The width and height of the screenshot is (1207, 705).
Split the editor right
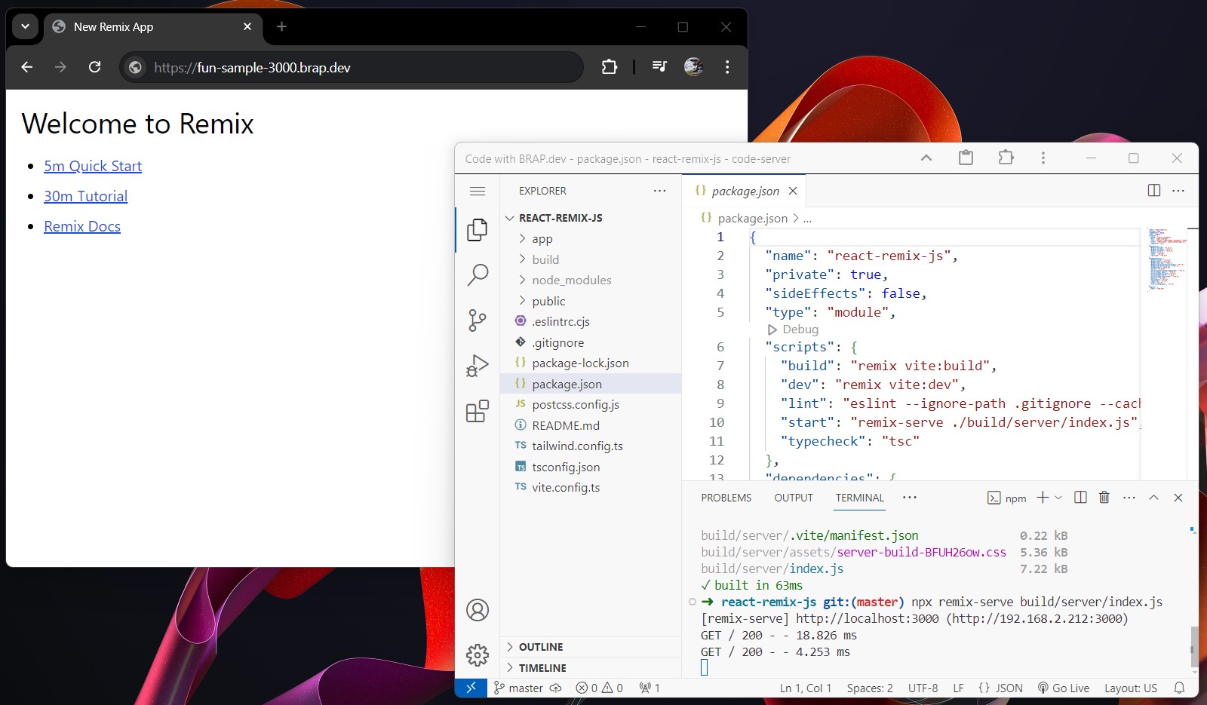tap(1153, 191)
